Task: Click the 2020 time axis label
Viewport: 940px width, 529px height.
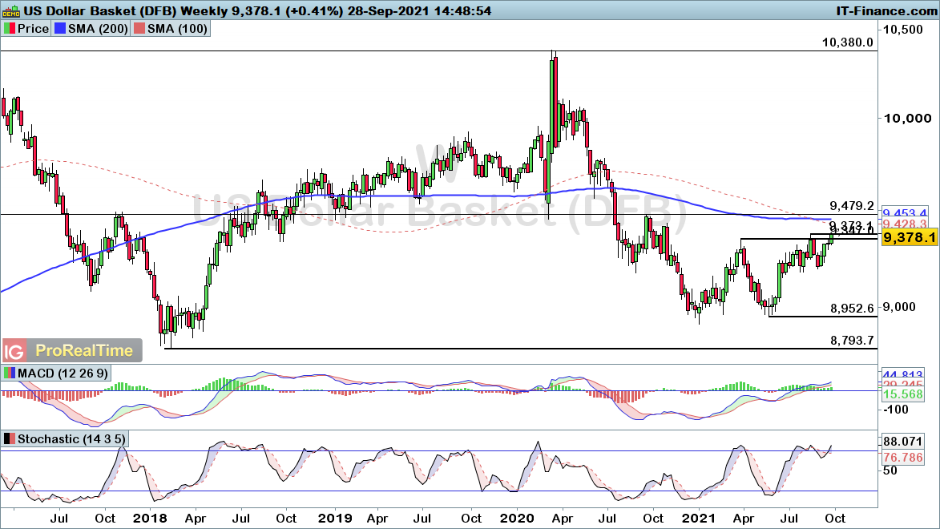Action: pos(517,518)
